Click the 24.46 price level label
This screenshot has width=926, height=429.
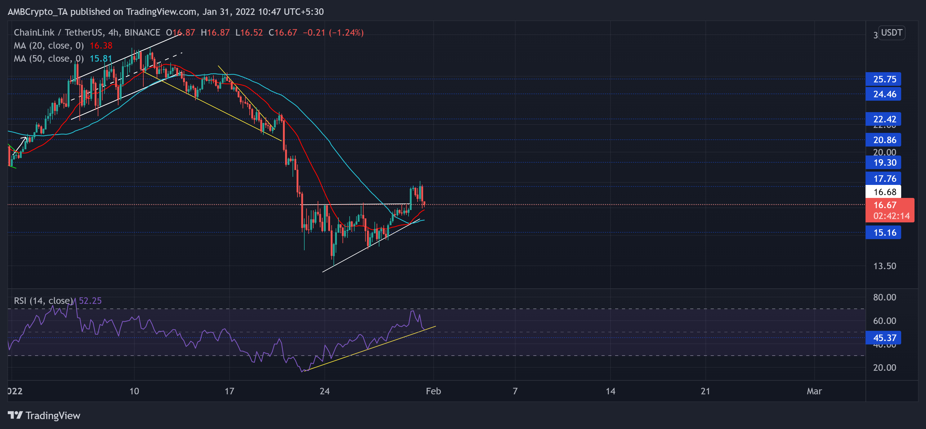pyautogui.click(x=884, y=94)
